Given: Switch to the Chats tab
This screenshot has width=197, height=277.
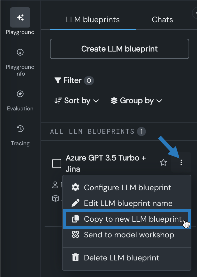Looking at the screenshot, I should [x=162, y=20].
